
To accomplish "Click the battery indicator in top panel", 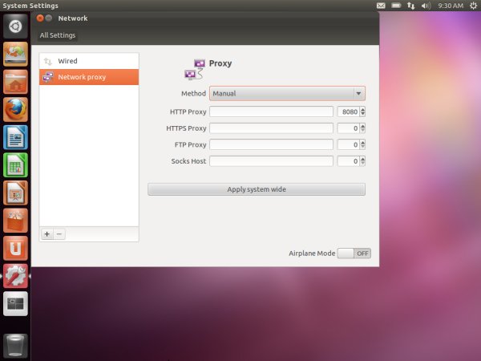I will point(396,6).
